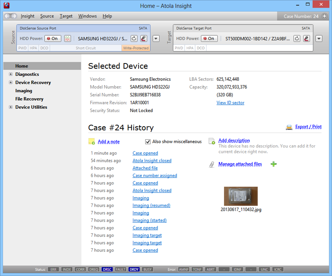Viewport: 332px width, 276px height.
Task: Open Case number assigned history entry
Action: [155, 176]
